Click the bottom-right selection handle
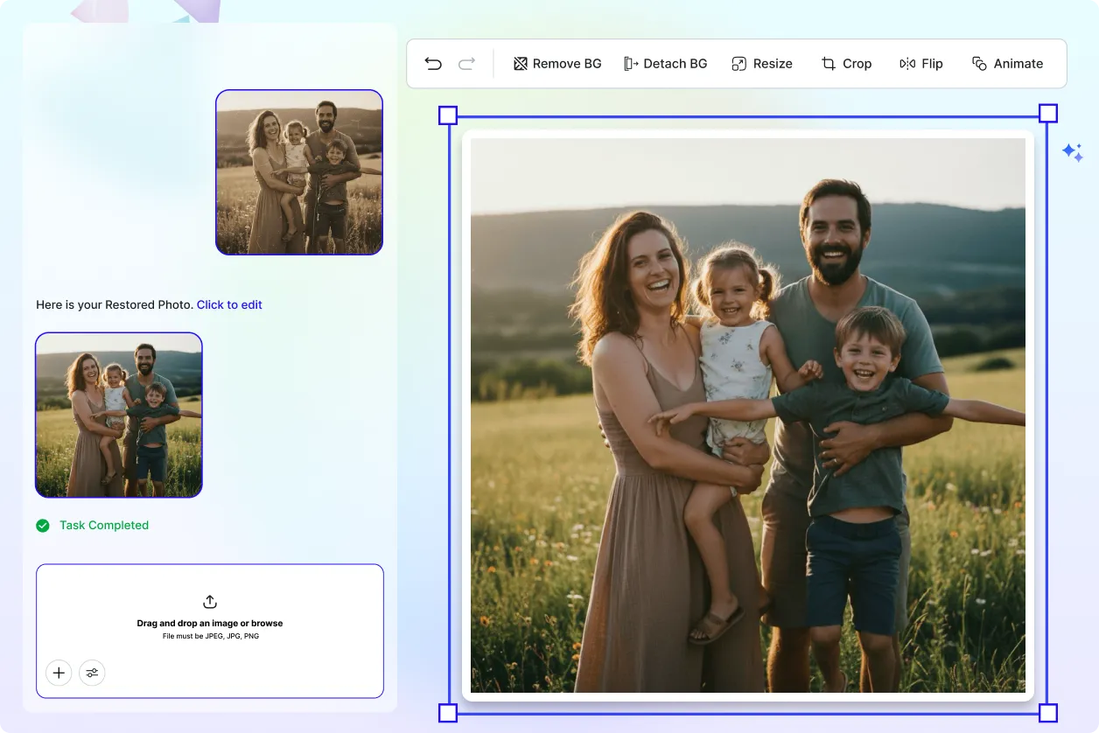Image resolution: width=1099 pixels, height=733 pixels. [x=1048, y=713]
